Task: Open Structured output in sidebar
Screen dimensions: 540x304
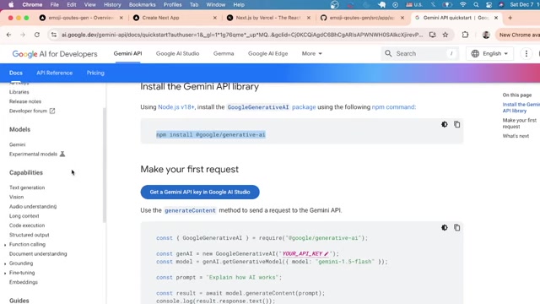Action: pyautogui.click(x=30, y=235)
